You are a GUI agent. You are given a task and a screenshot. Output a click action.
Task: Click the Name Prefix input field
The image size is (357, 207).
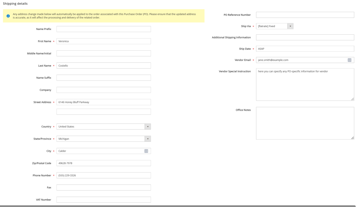click(104, 29)
